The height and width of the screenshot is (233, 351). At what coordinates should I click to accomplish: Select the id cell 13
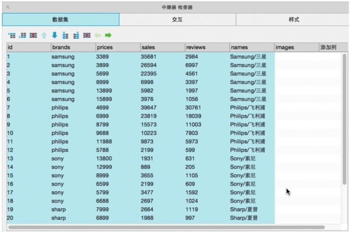click(10, 158)
